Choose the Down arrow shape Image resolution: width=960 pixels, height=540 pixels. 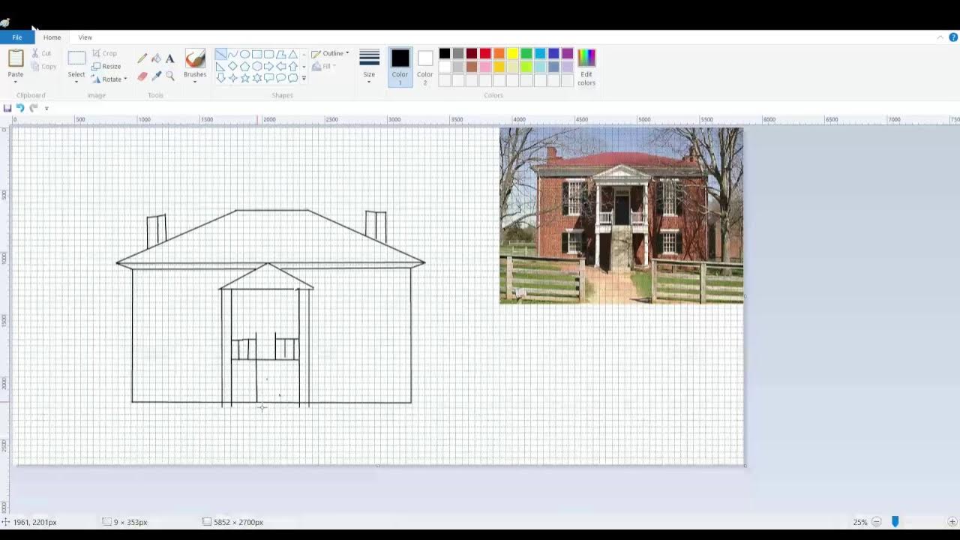[x=220, y=78]
